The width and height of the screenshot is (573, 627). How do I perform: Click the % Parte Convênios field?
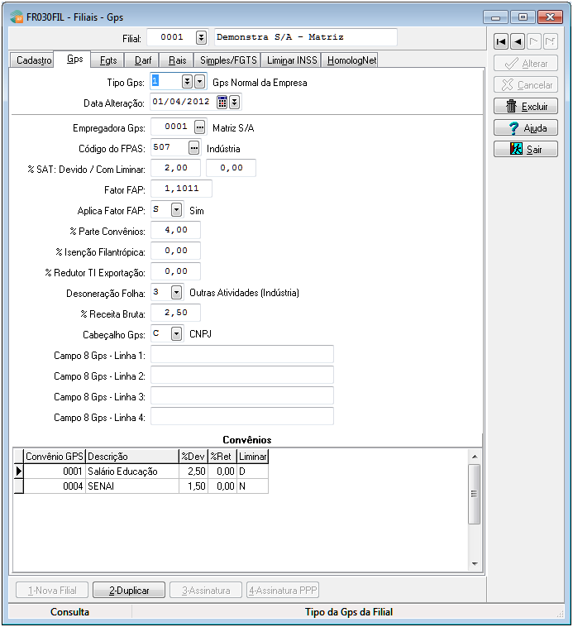point(175,230)
